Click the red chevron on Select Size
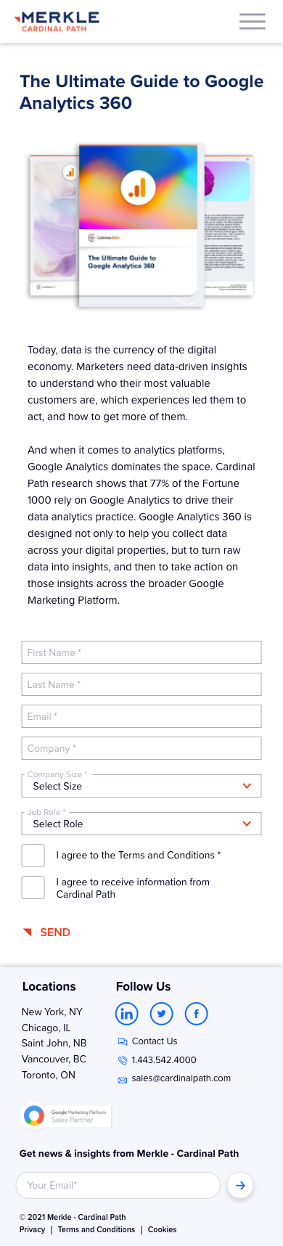Image resolution: width=283 pixels, height=1246 pixels. point(247,786)
